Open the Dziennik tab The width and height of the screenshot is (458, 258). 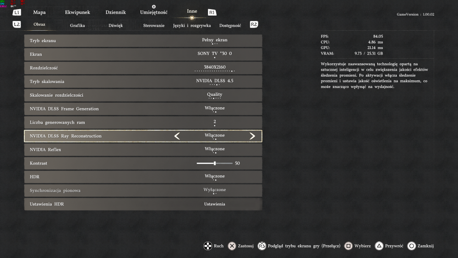(116, 12)
